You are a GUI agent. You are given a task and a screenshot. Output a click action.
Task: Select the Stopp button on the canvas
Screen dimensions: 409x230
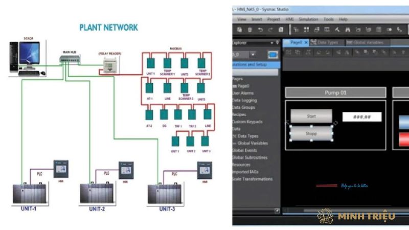pos(311,133)
